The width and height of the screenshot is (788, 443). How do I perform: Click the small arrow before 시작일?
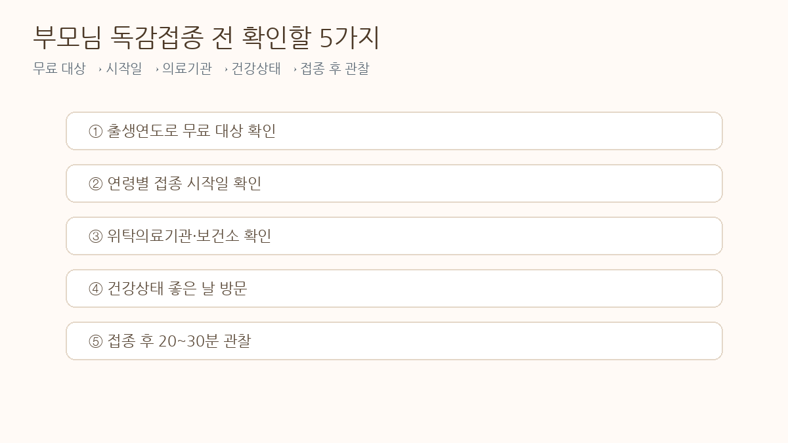(x=100, y=69)
